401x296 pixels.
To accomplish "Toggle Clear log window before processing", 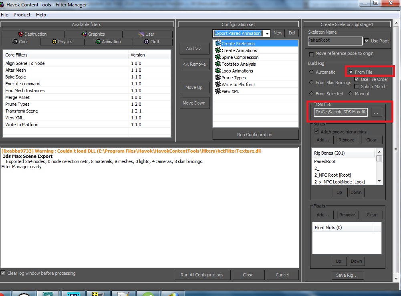I will pyautogui.click(x=3, y=273).
